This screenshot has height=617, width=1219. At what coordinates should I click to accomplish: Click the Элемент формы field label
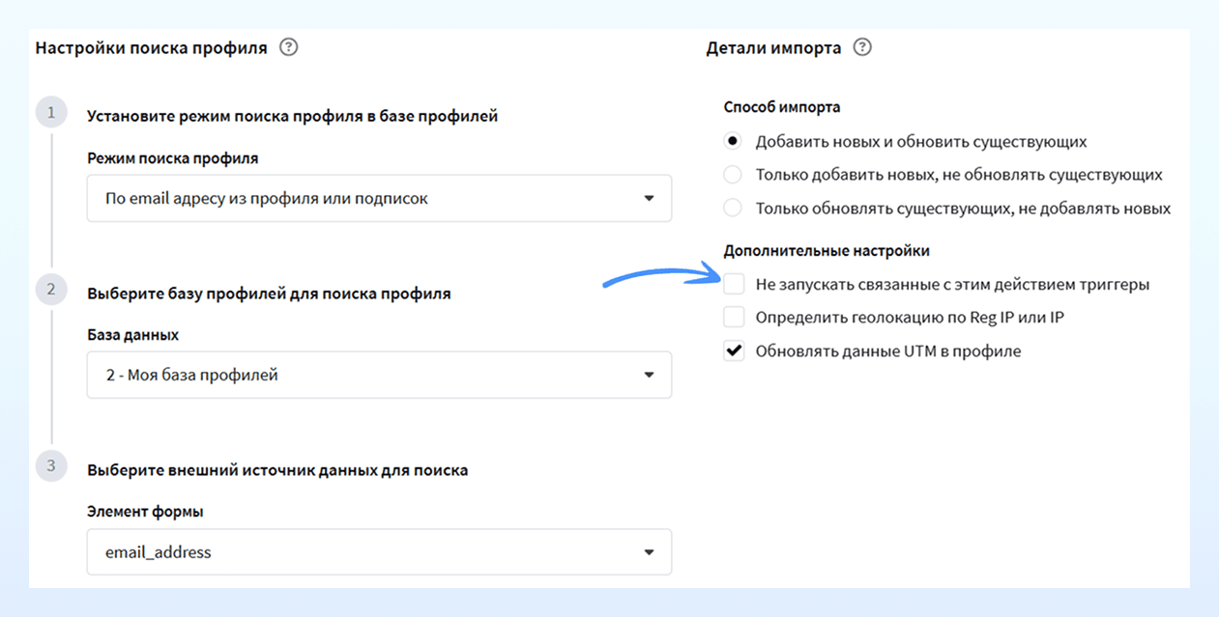coord(145,512)
